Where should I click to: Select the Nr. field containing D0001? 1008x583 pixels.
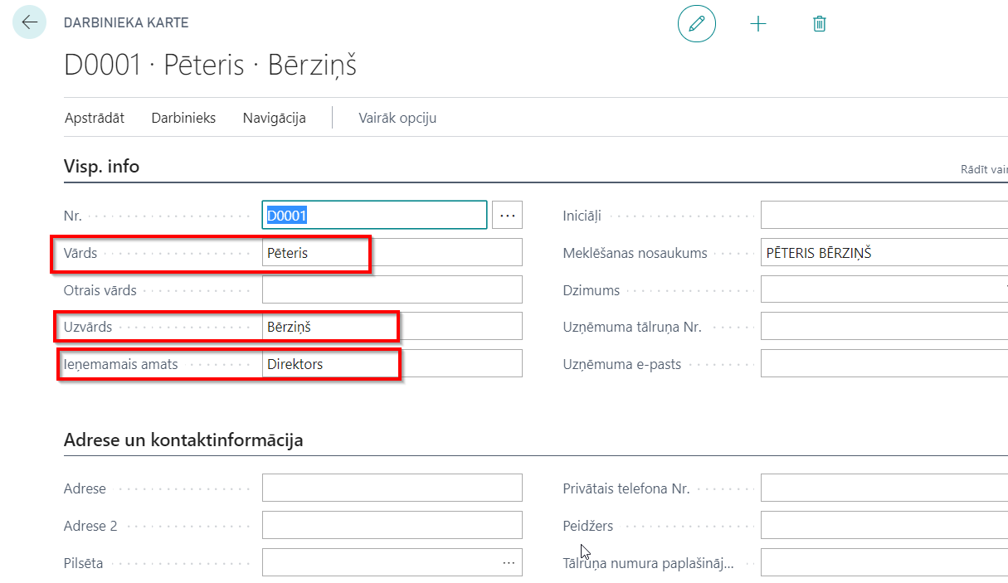pos(374,216)
